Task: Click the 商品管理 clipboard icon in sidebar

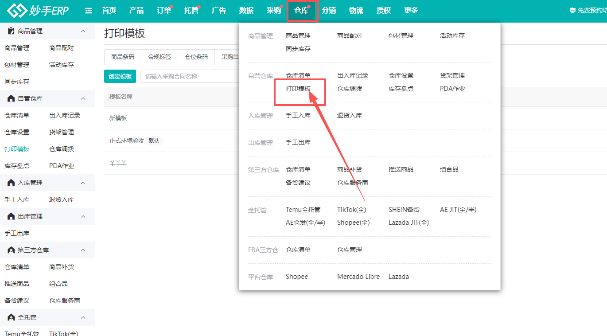Action: 11,31
